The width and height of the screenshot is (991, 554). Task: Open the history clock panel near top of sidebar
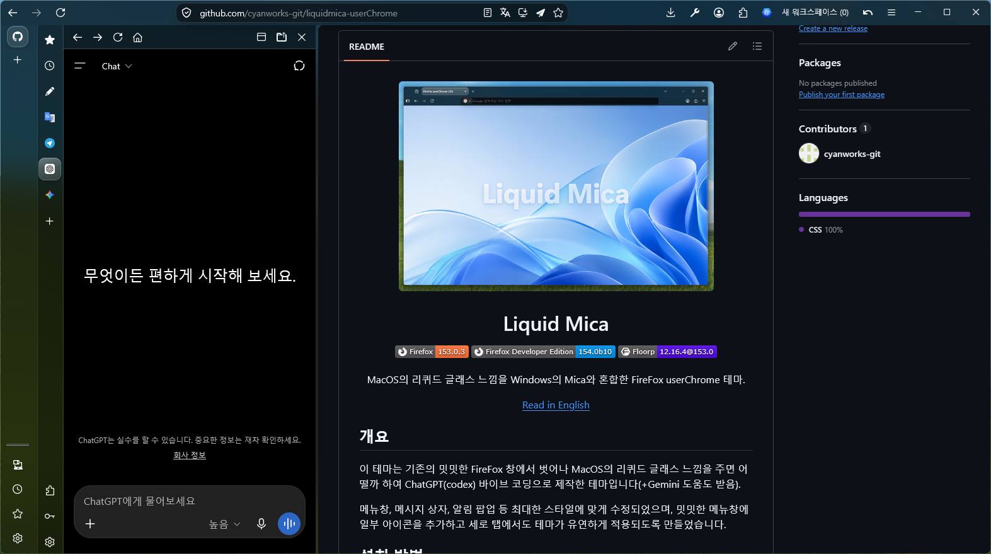[x=50, y=66]
